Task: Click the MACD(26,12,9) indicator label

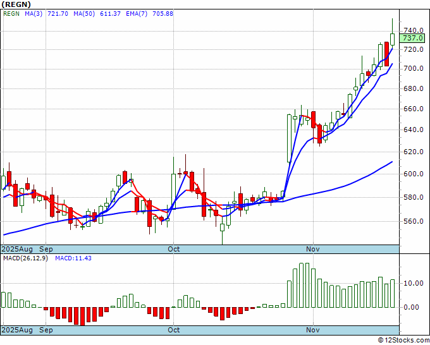Action: tap(25, 258)
